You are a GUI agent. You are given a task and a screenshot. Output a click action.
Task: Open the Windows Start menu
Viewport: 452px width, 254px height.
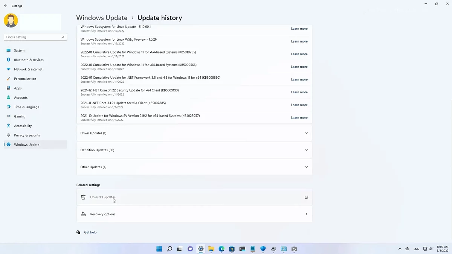[159, 249]
